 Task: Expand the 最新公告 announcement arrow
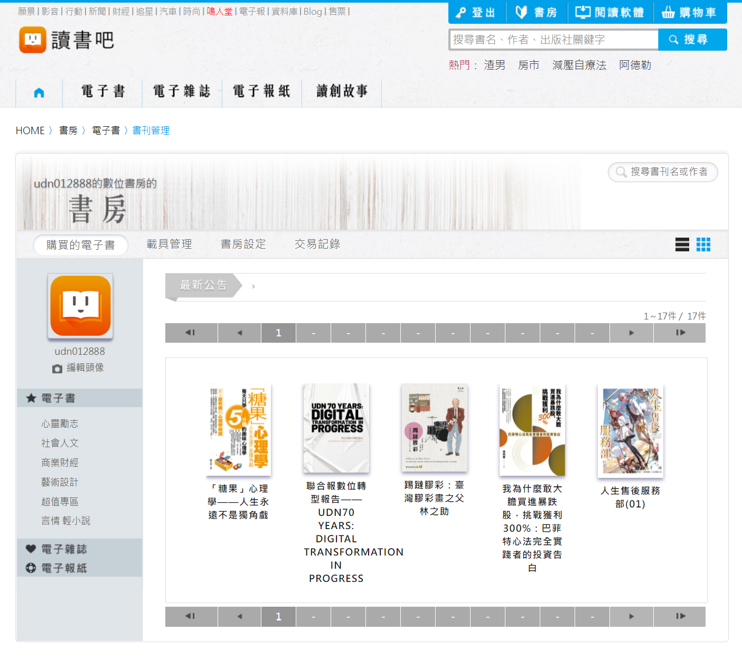pyautogui.click(x=253, y=286)
